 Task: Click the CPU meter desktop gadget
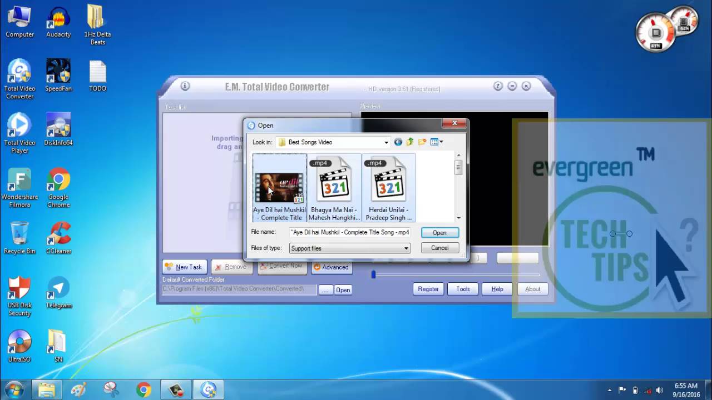(656, 33)
